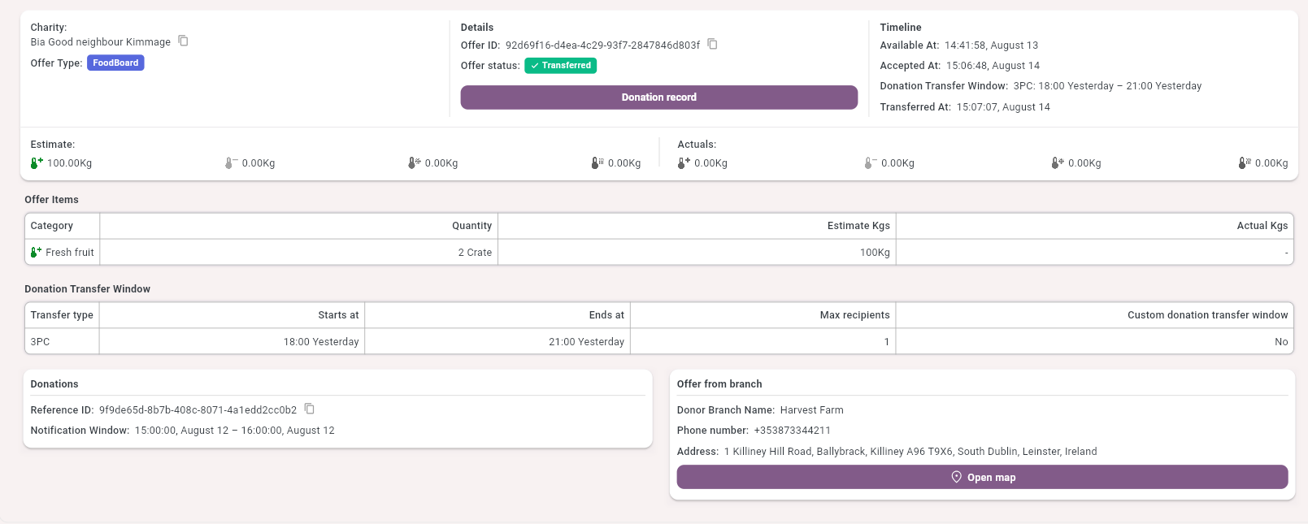Click the thermometer icon beside Fresh fruit
The height and width of the screenshot is (524, 1308).
(36, 253)
